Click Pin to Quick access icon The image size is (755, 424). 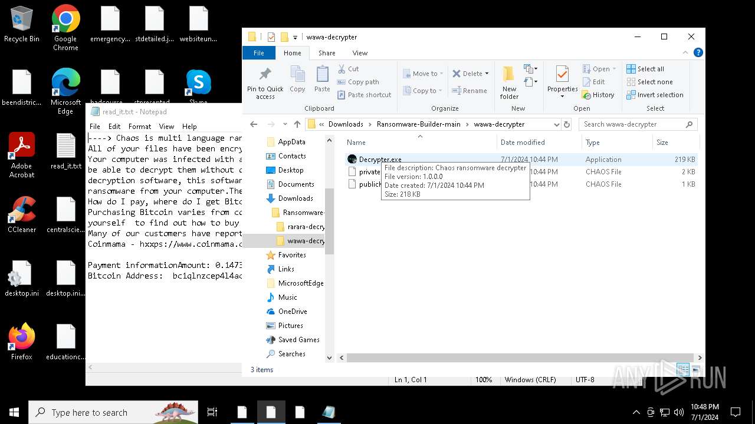point(265,74)
